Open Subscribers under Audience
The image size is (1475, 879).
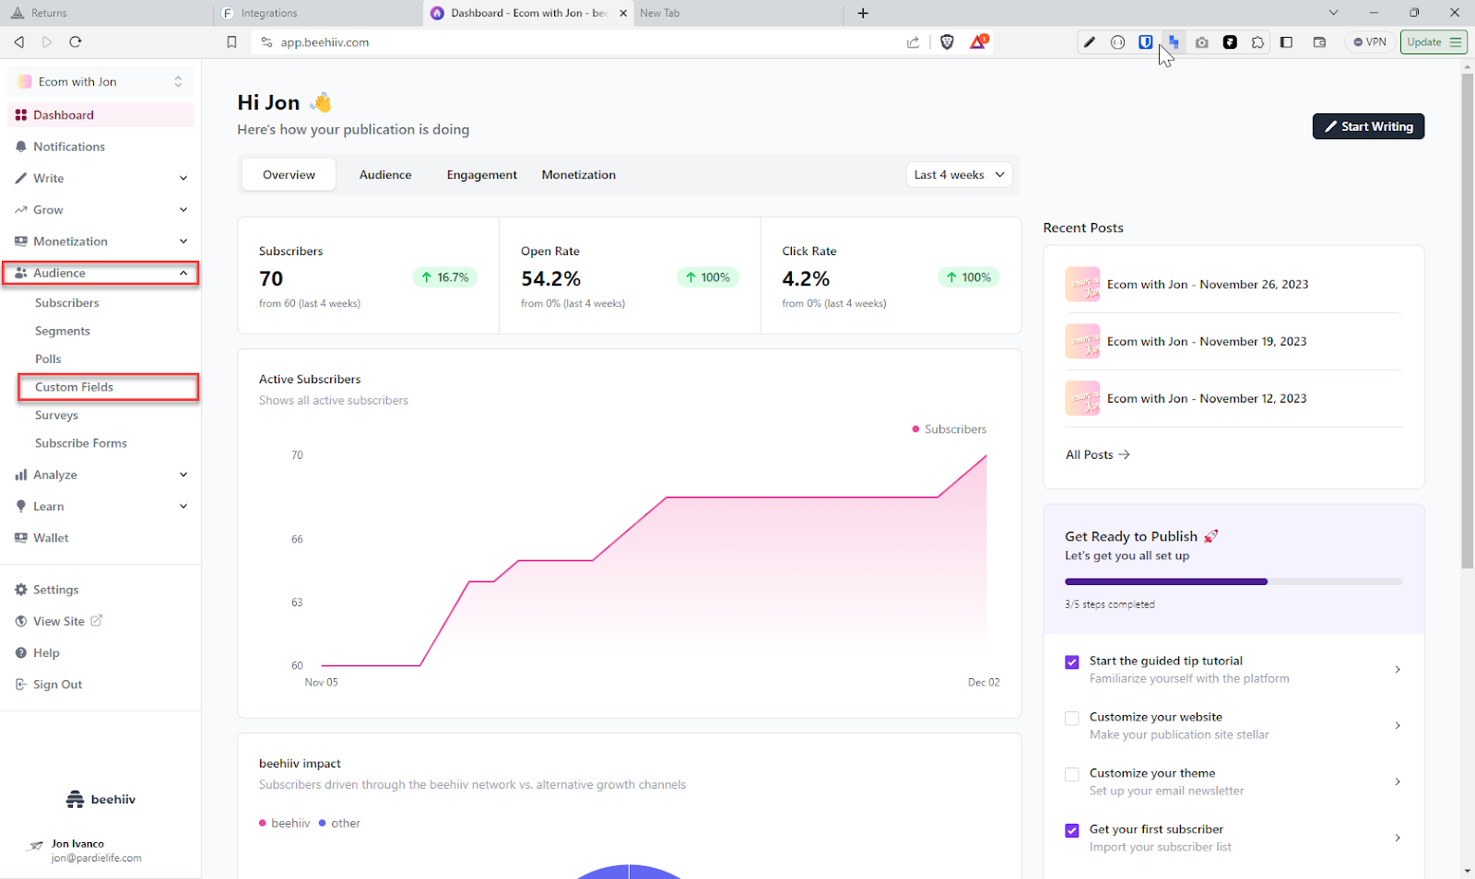pos(67,303)
